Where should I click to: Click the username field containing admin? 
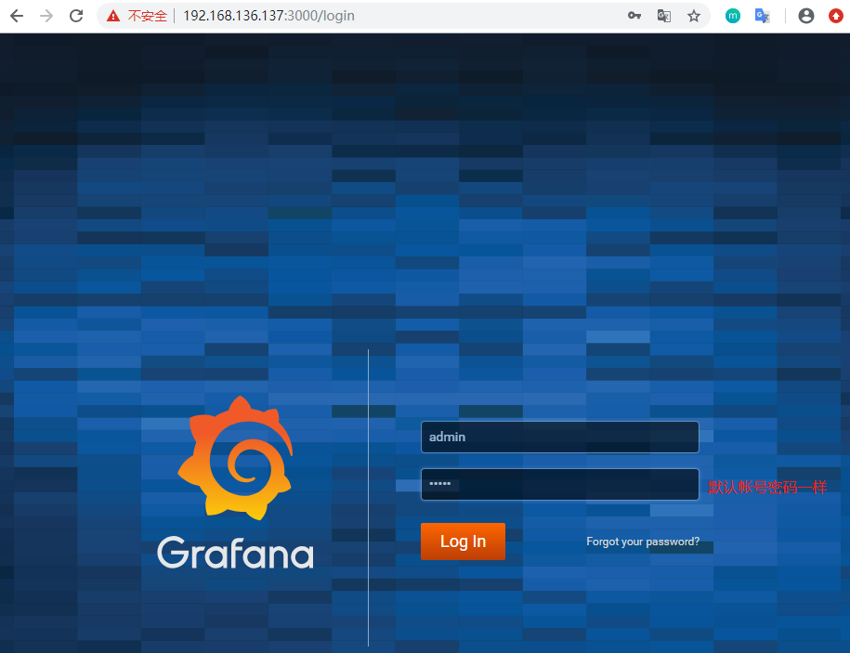(559, 437)
